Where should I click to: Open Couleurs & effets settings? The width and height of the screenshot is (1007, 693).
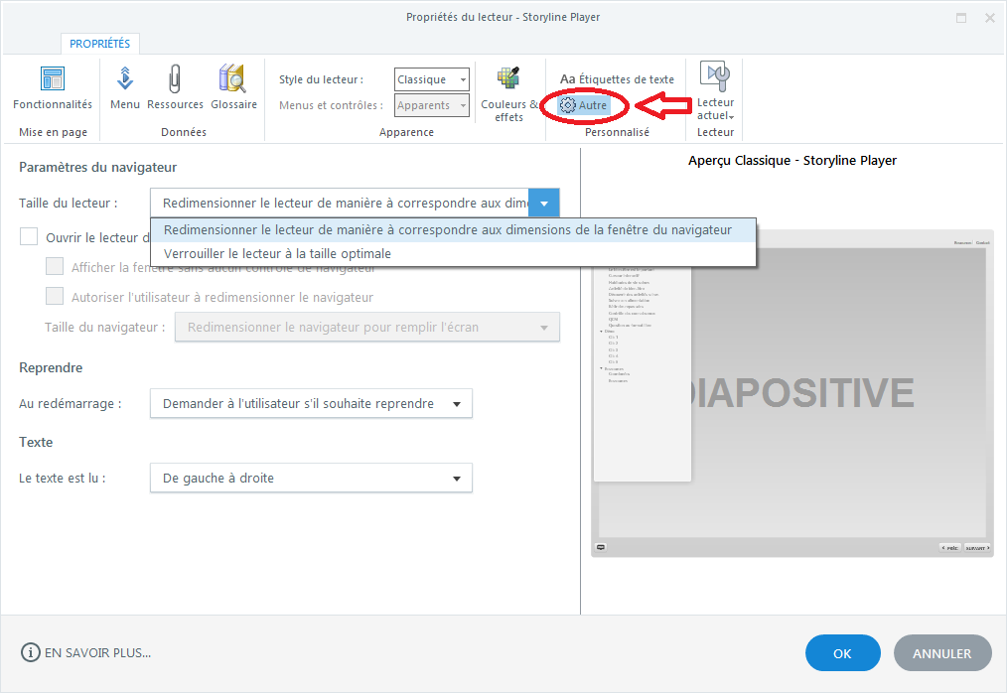tap(509, 93)
